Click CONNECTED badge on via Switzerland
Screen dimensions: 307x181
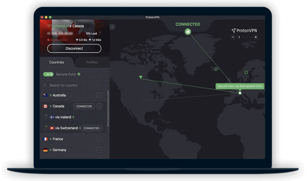[92, 128]
